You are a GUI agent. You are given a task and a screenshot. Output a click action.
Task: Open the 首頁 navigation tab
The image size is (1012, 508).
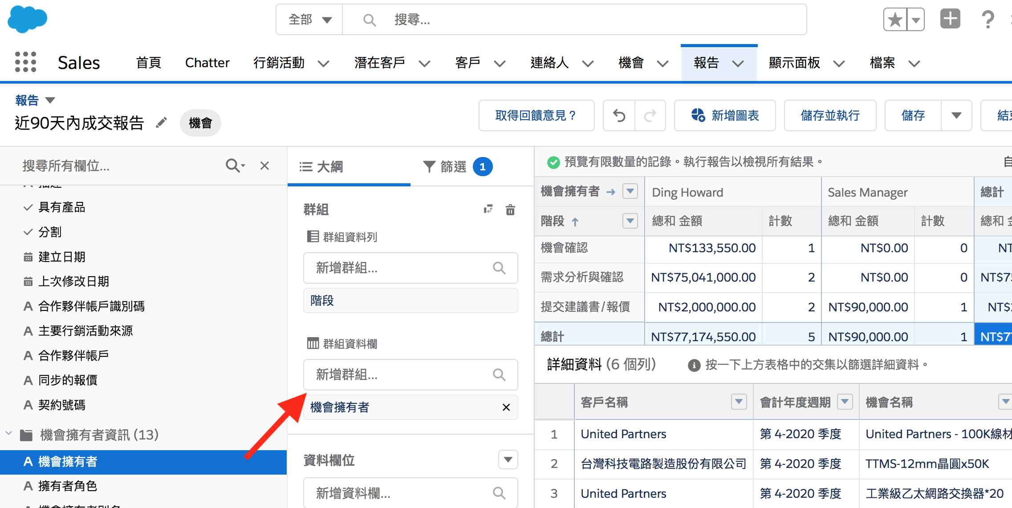pyautogui.click(x=148, y=63)
